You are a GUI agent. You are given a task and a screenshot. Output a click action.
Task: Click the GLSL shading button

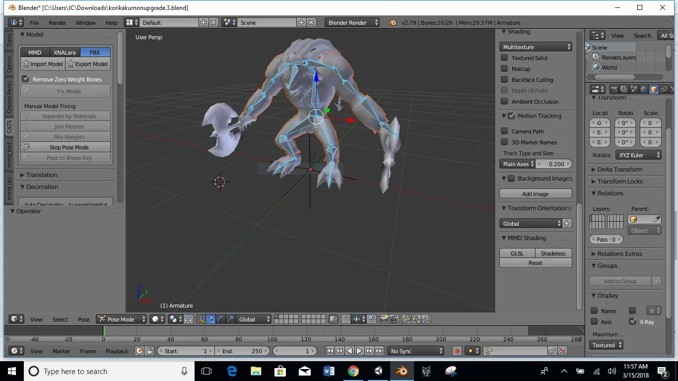click(x=517, y=253)
